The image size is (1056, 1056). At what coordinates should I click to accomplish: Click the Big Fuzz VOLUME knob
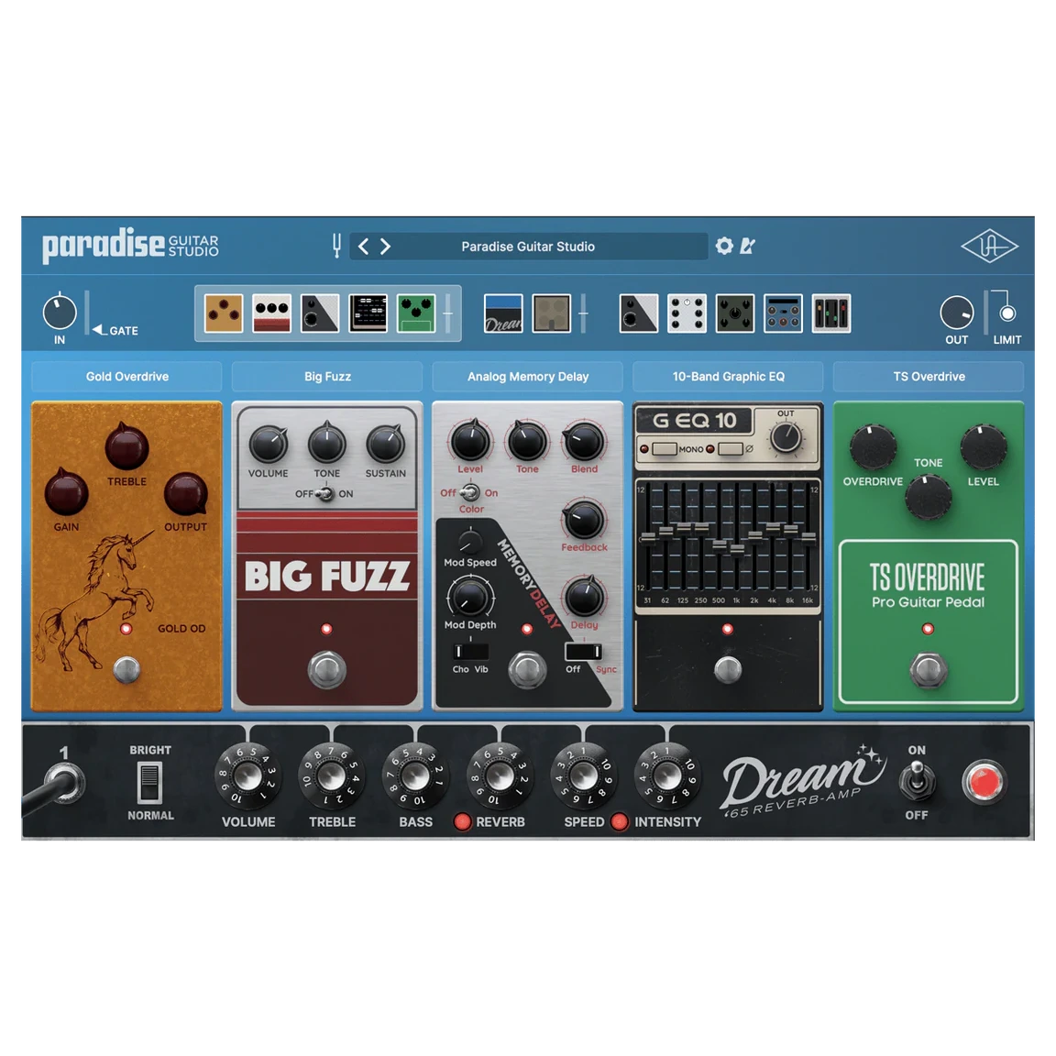point(268,443)
